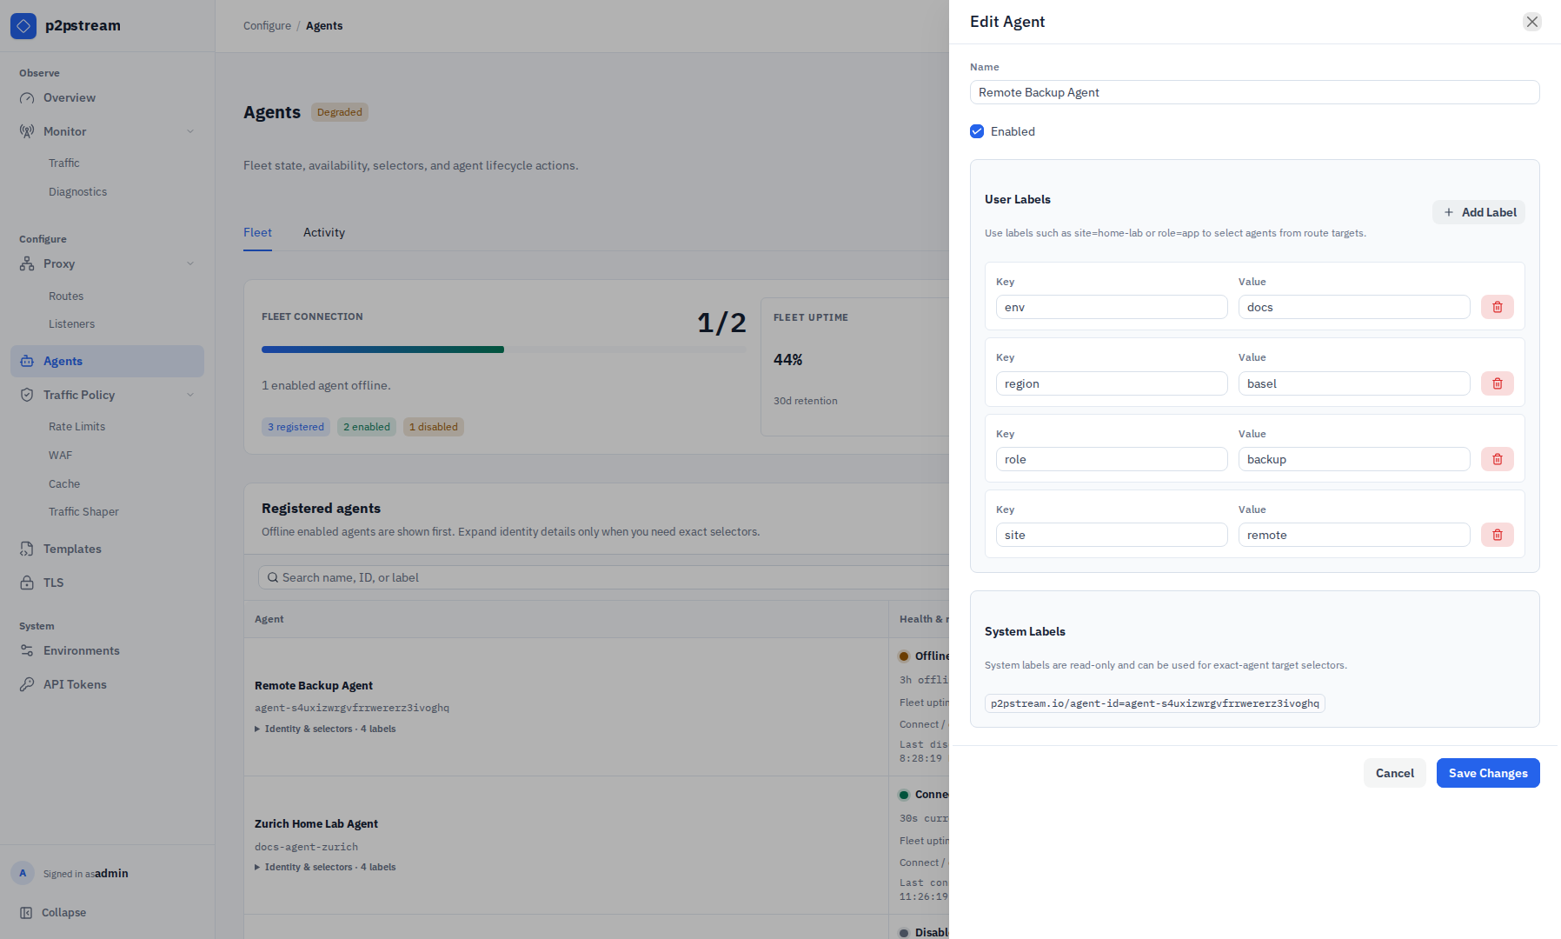The width and height of the screenshot is (1561, 939).
Task: Collapse the Monitor section chevron
Action: pos(190,131)
